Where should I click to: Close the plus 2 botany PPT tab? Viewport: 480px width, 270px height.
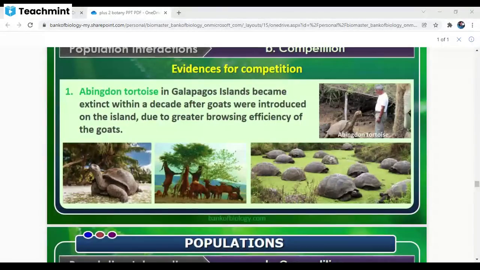coord(165,13)
